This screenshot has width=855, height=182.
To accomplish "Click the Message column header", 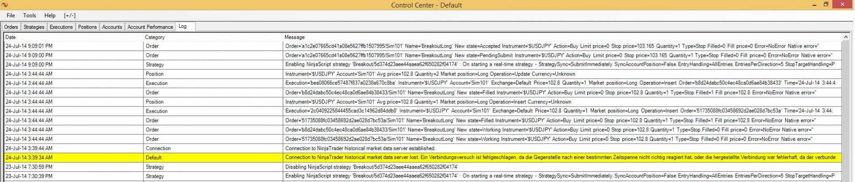I will tap(562, 37).
